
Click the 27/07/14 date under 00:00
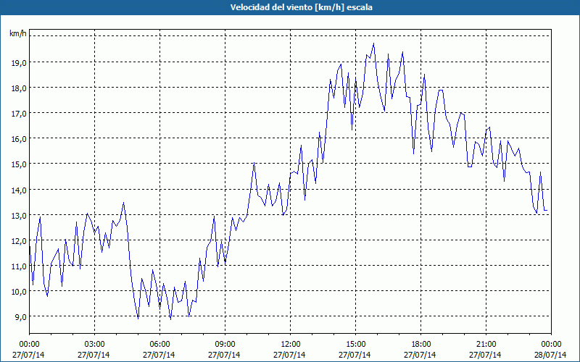tap(28, 355)
